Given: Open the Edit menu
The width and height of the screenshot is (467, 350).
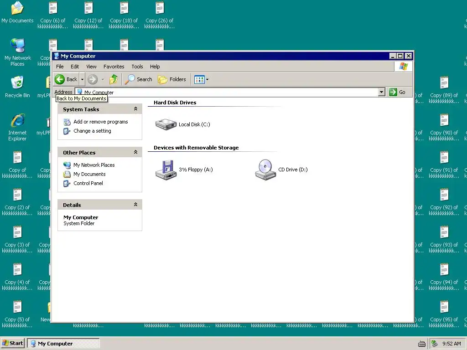Looking at the screenshot, I should point(75,67).
